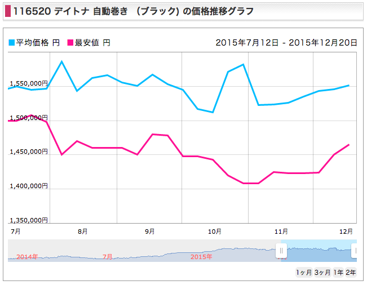This screenshot has height=285, width=367.
Task: Click the 11月 x-axis label
Action: (x=281, y=231)
